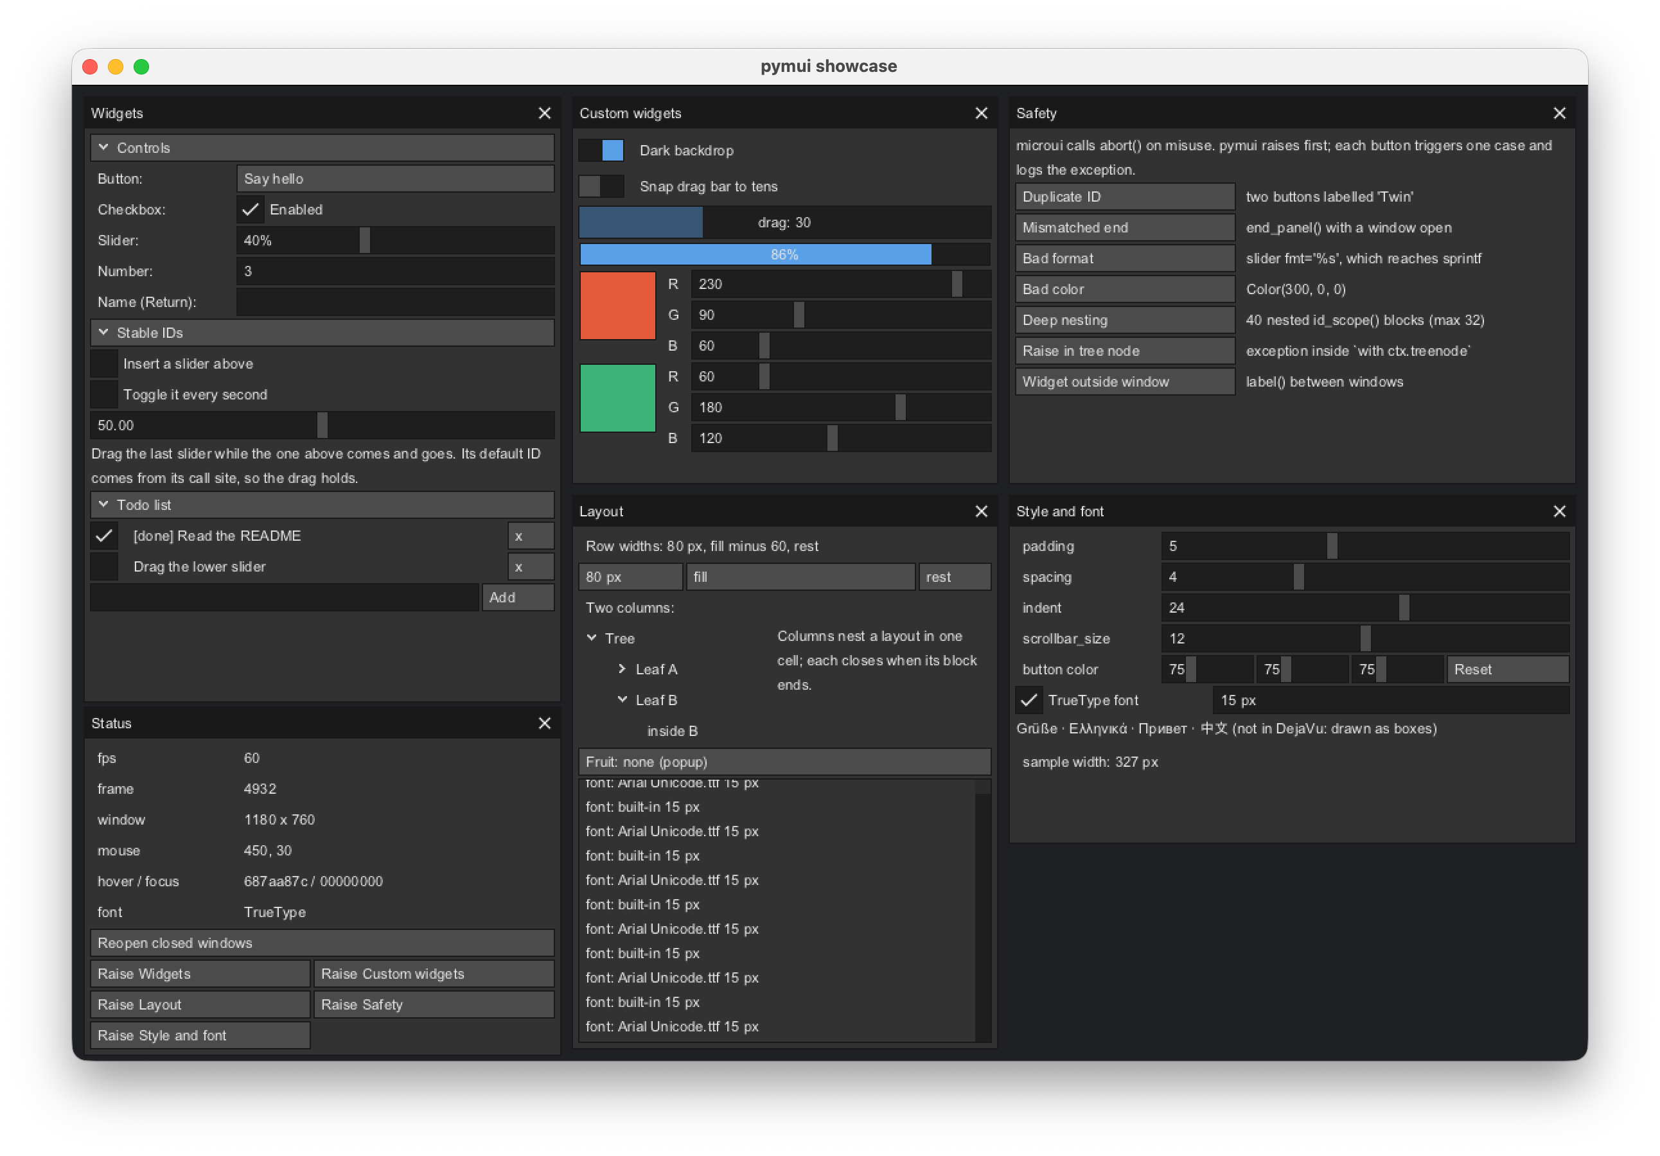Close the Layout panel
Image resolution: width=1660 pixels, height=1156 pixels.
click(x=981, y=512)
